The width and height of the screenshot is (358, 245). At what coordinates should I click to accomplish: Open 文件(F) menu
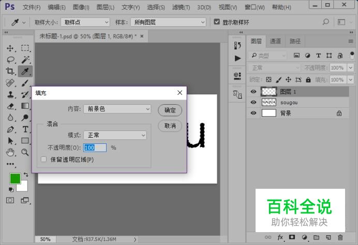point(32,7)
